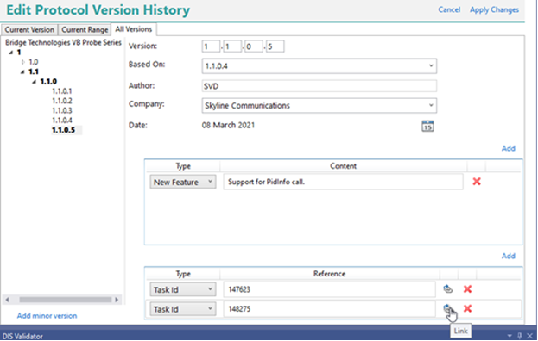The image size is (538, 341).
Task: Open the New Feature type dropdown
Action: 183,182
